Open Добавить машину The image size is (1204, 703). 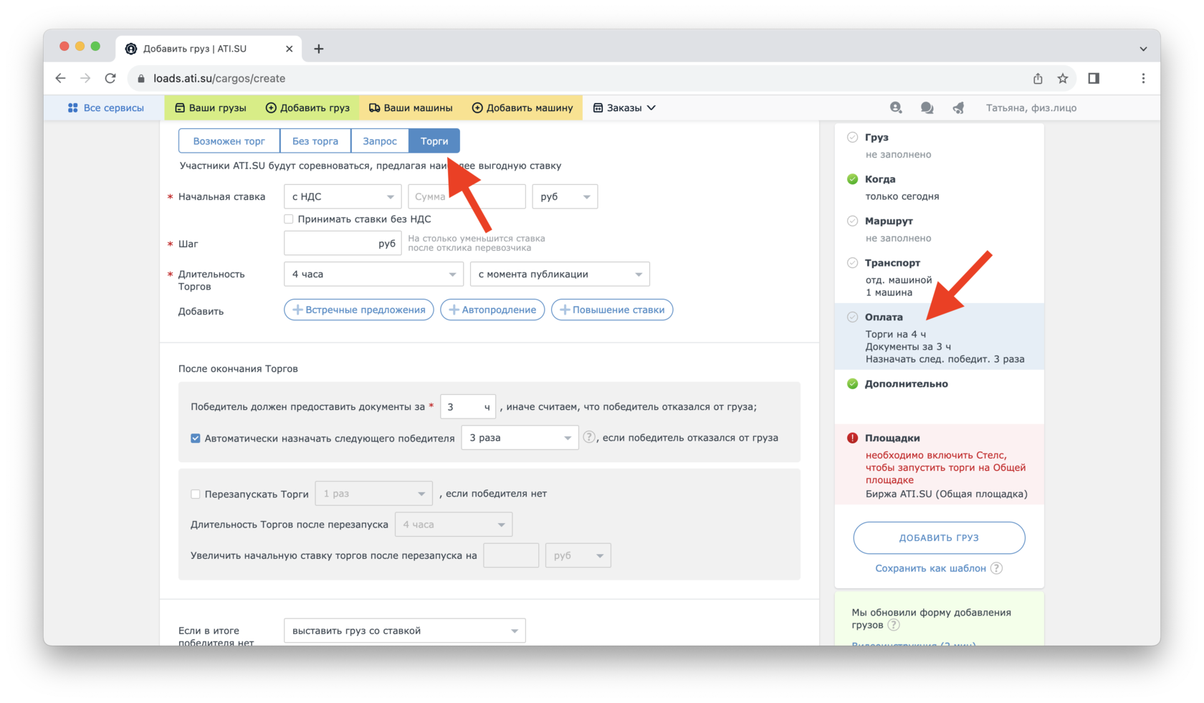coord(522,107)
